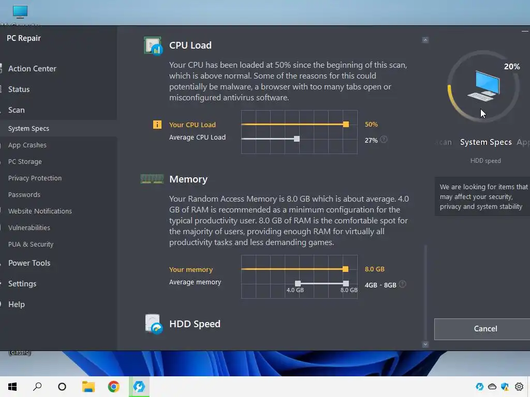Click the Average CPU Load slider handle

tap(297, 139)
